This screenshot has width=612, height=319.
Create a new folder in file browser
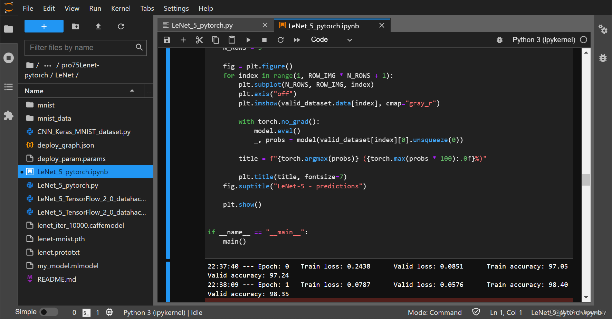(x=75, y=26)
